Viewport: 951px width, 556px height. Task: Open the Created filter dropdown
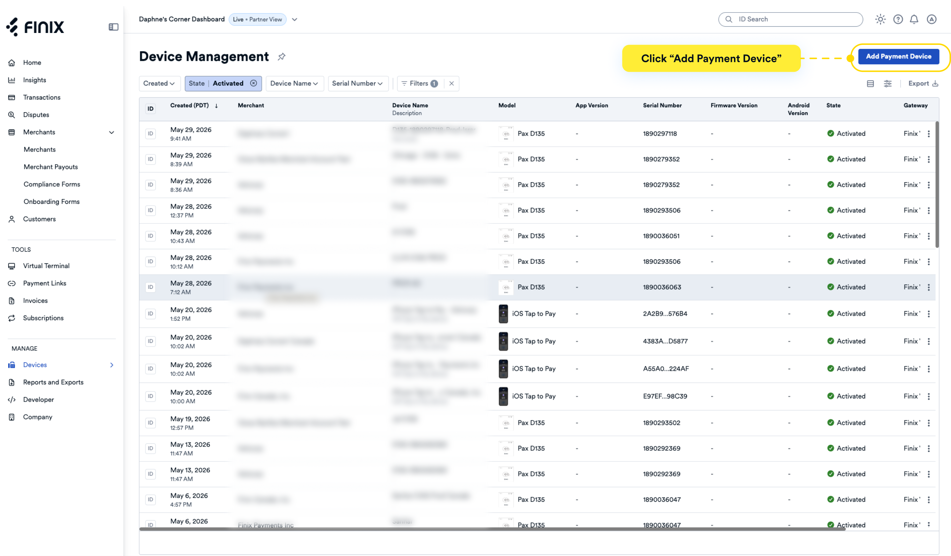click(x=159, y=84)
